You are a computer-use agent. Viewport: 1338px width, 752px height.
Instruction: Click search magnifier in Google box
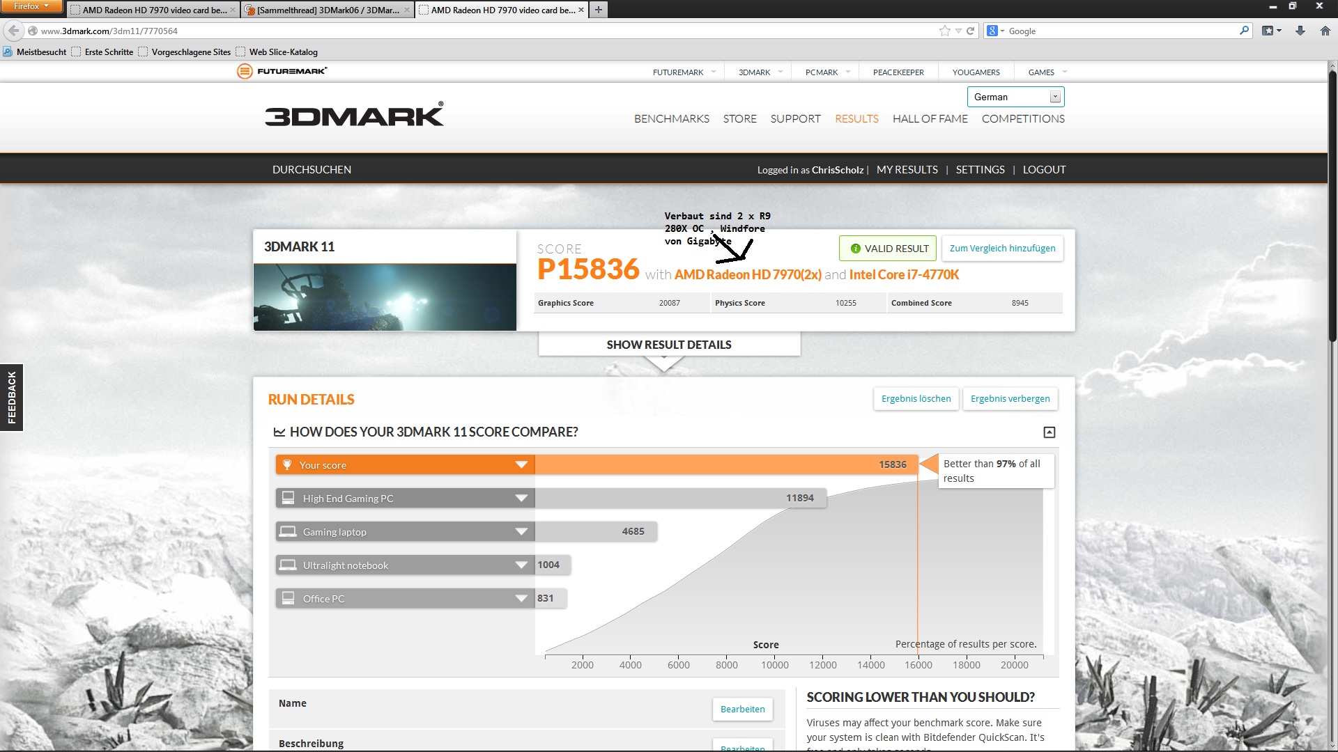click(x=1244, y=31)
